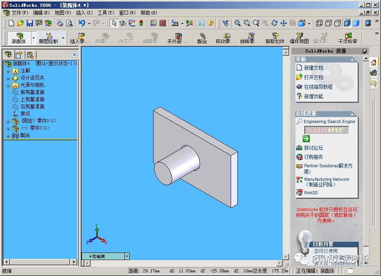
Task: Toggle the Select arrow cursor tool
Action: click(114, 23)
